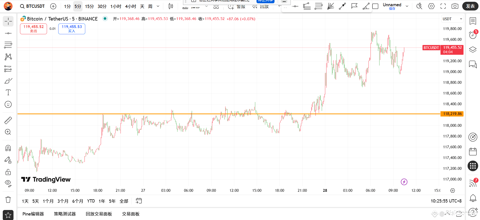
Task: Open the object tree layers panel
Action: tap(473, 49)
